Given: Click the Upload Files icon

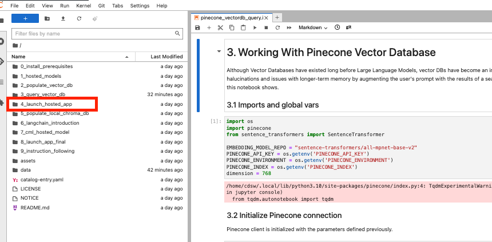Looking at the screenshot, I should pos(63,18).
